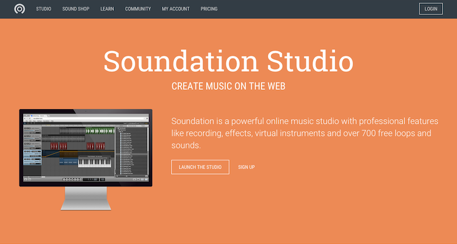Open My Account in navigation
This screenshot has height=244, width=457.
(x=176, y=9)
